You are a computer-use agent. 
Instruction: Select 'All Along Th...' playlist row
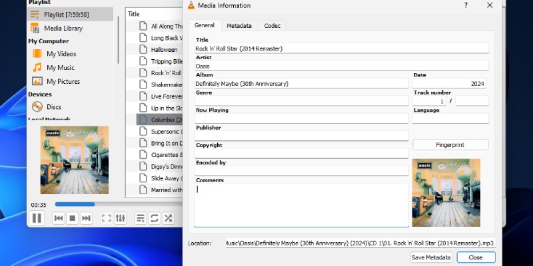[160, 26]
